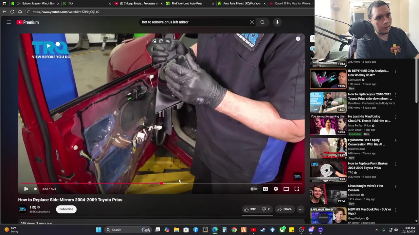Screen dimensions: 419x235
Task: Open options for Front Brakes video
Action: click(396, 164)
